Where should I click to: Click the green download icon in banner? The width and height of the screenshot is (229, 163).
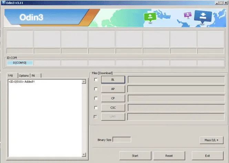[150, 18]
